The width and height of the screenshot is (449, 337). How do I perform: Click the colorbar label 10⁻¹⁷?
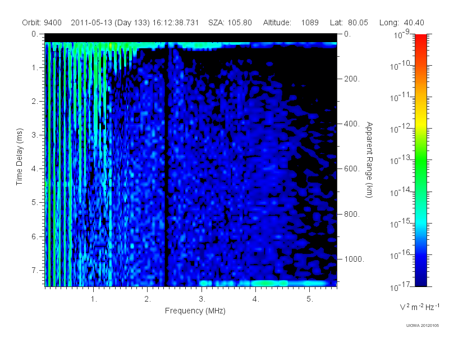click(x=400, y=286)
